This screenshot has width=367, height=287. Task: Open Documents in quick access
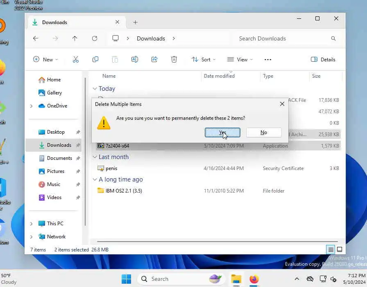click(x=54, y=158)
